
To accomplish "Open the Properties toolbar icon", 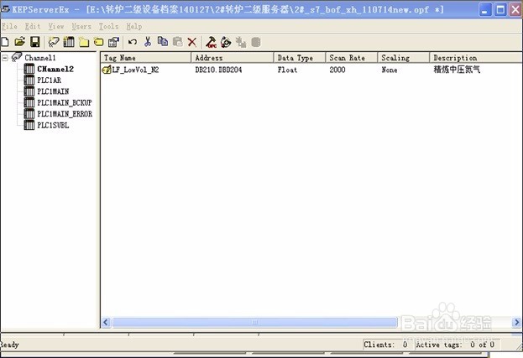I will (113, 42).
